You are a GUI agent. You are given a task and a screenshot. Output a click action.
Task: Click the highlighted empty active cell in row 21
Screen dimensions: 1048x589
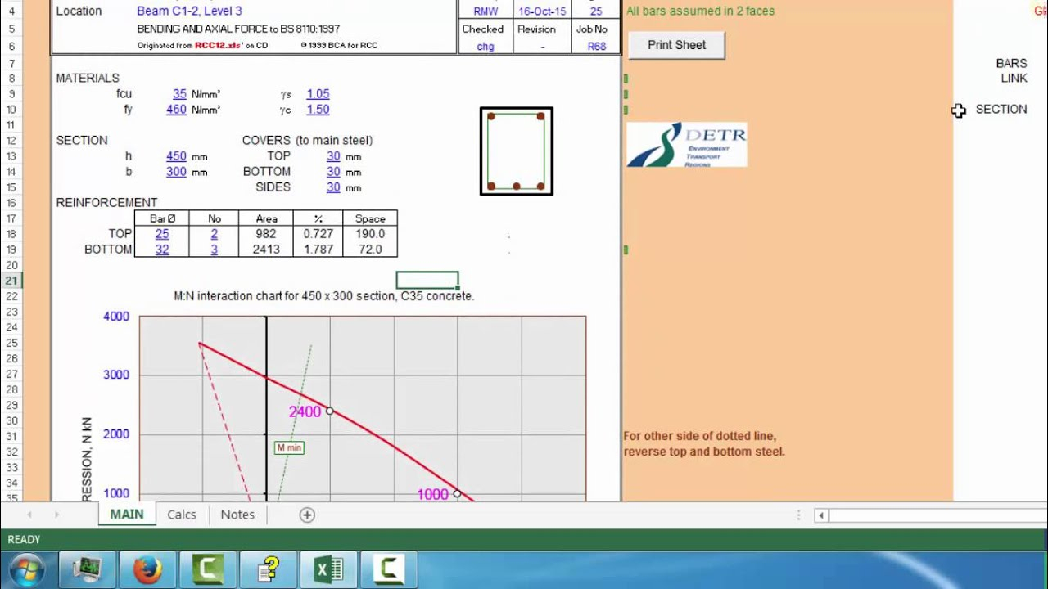[x=427, y=281]
